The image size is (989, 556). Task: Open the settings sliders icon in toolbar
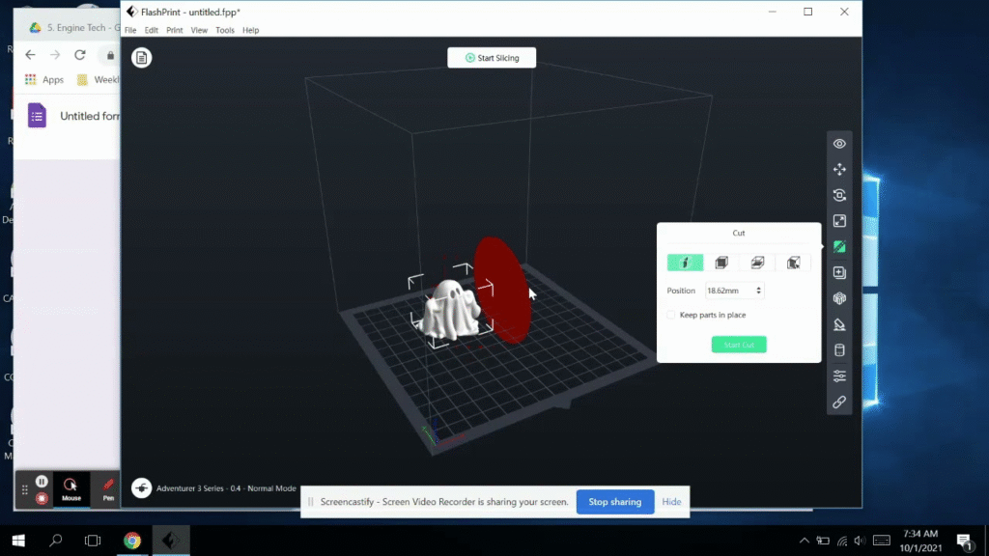point(839,375)
